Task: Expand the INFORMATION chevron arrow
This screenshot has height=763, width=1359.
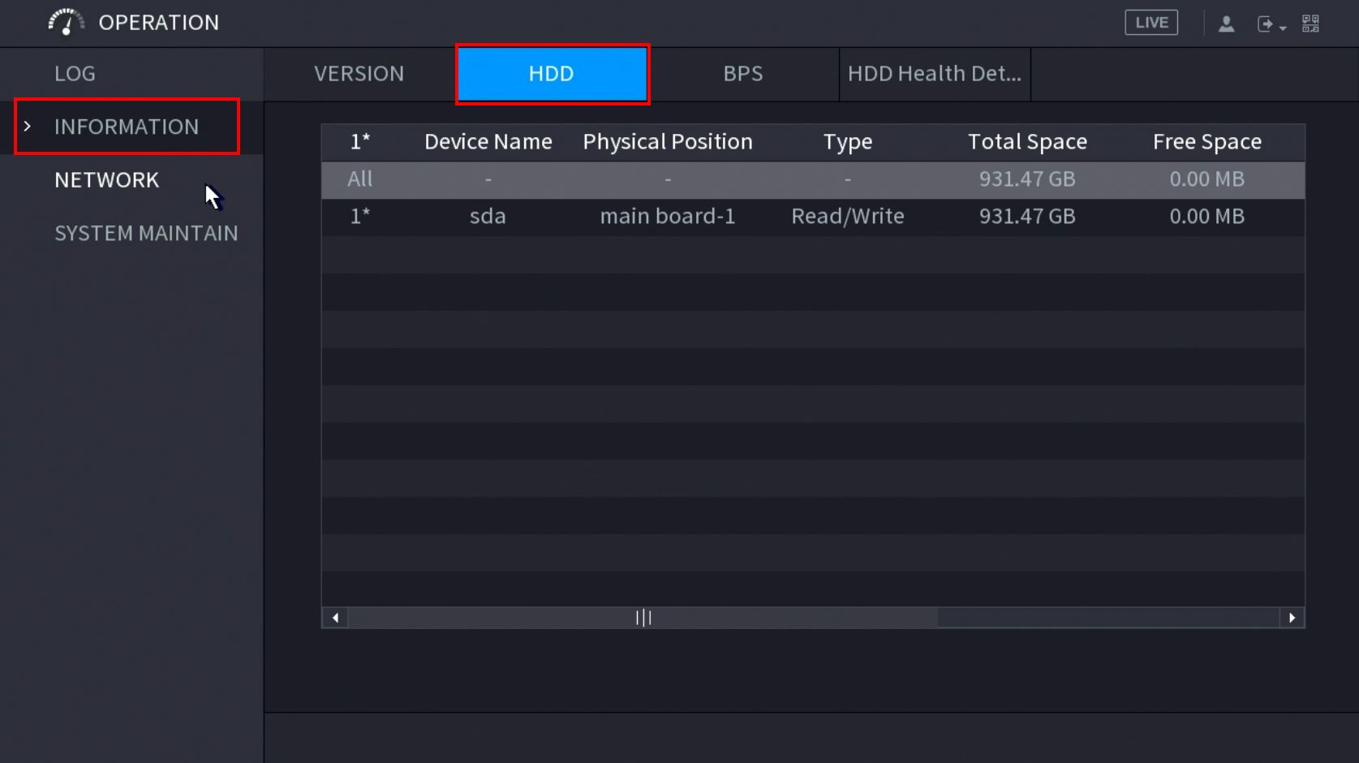Action: [28, 127]
